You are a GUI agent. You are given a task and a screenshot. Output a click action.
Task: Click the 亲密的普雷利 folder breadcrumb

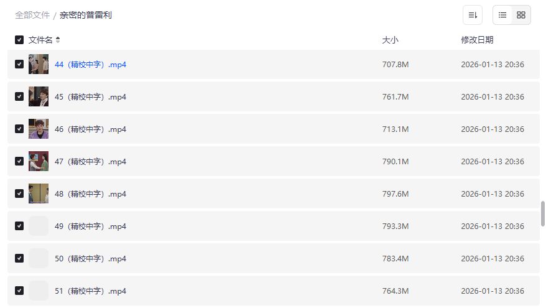coord(86,15)
